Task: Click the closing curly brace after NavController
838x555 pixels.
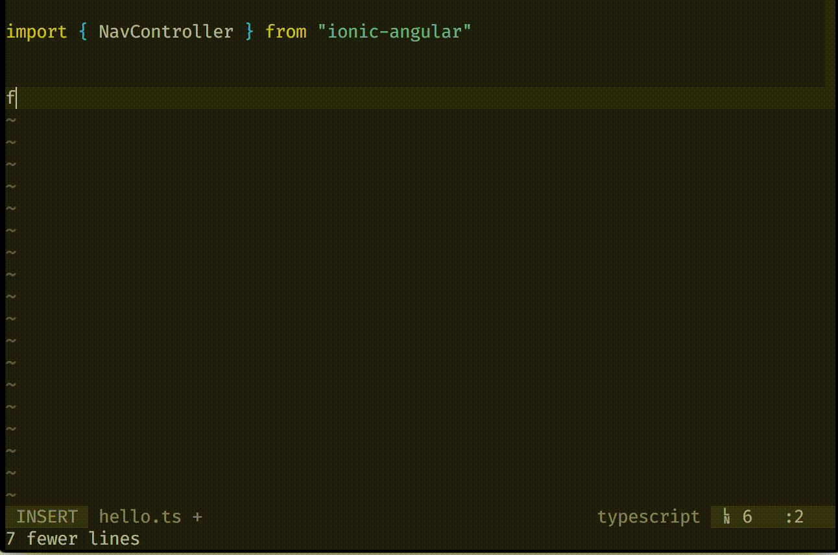Action: (x=249, y=31)
